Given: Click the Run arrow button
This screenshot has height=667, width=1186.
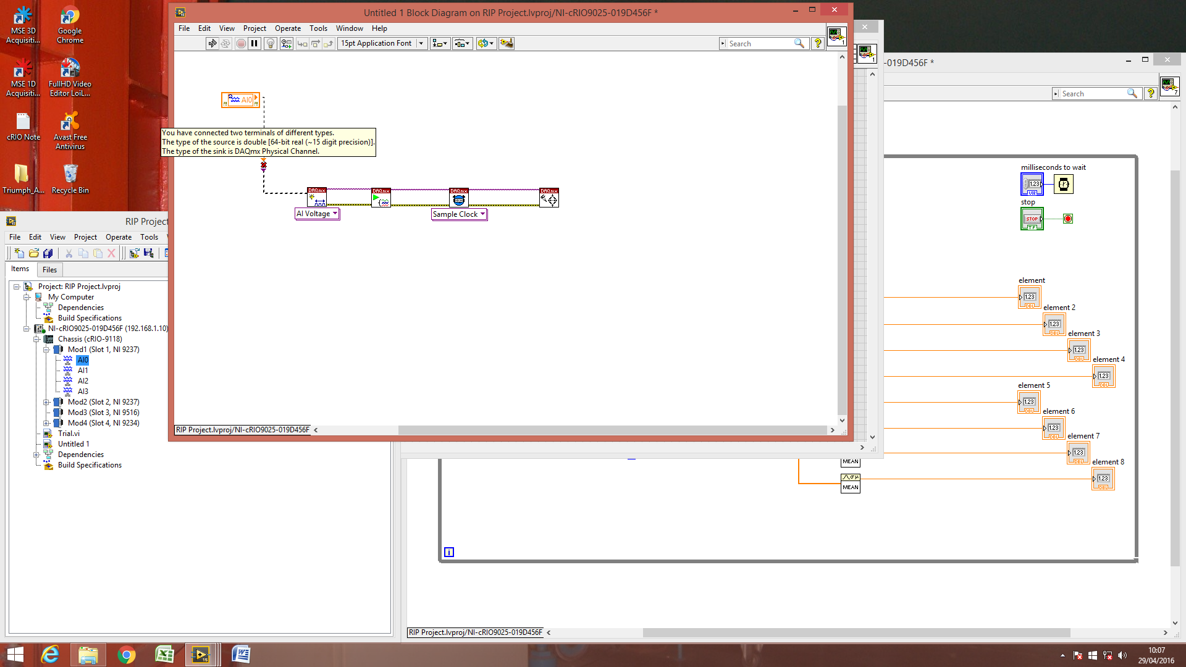Looking at the screenshot, I should tap(212, 43).
